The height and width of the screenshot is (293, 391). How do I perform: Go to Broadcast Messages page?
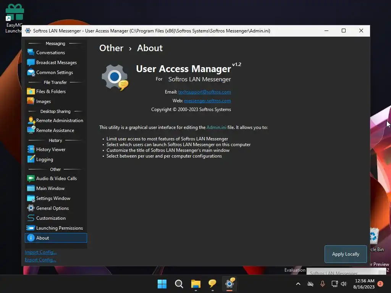(x=57, y=63)
